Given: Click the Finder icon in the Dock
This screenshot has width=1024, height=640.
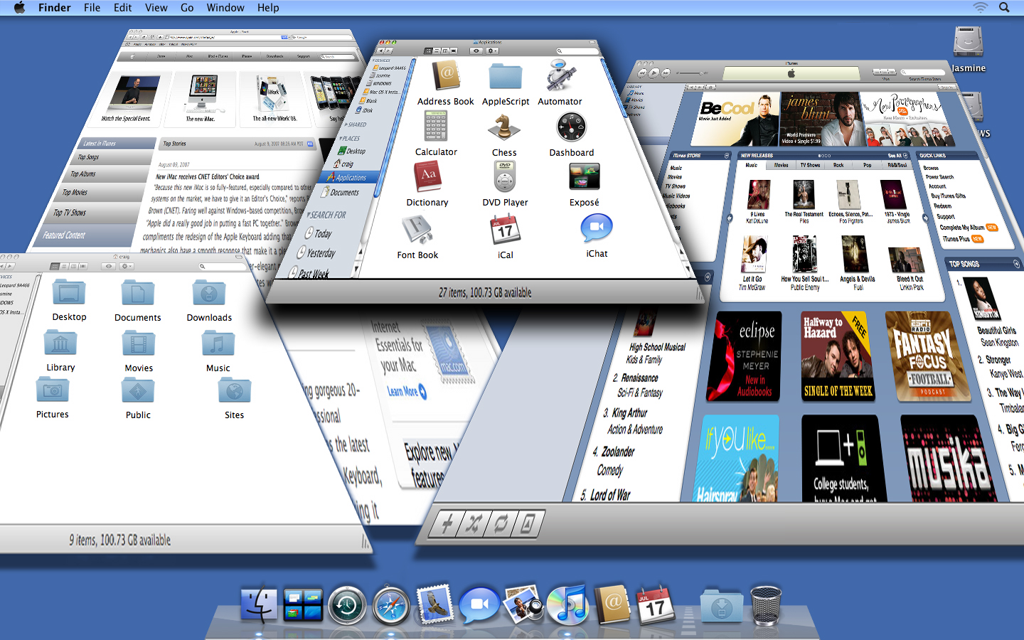Looking at the screenshot, I should [259, 605].
